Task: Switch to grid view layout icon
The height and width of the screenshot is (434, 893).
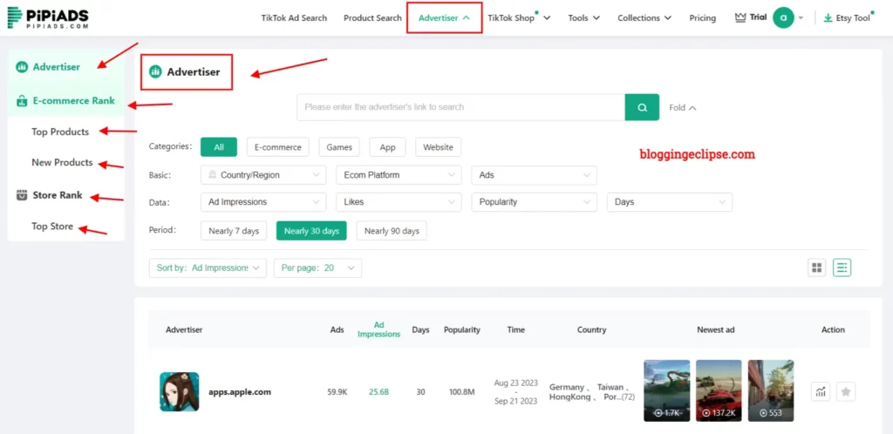Action: pos(816,268)
